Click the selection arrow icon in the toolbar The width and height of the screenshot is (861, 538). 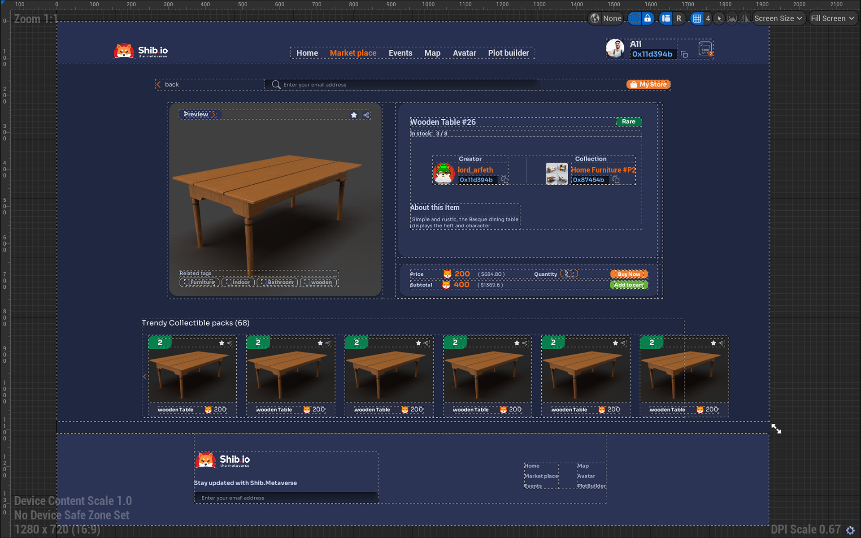point(719,18)
